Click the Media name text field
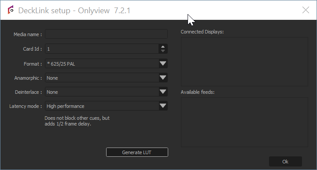This screenshot has width=317, height=170. point(107,34)
